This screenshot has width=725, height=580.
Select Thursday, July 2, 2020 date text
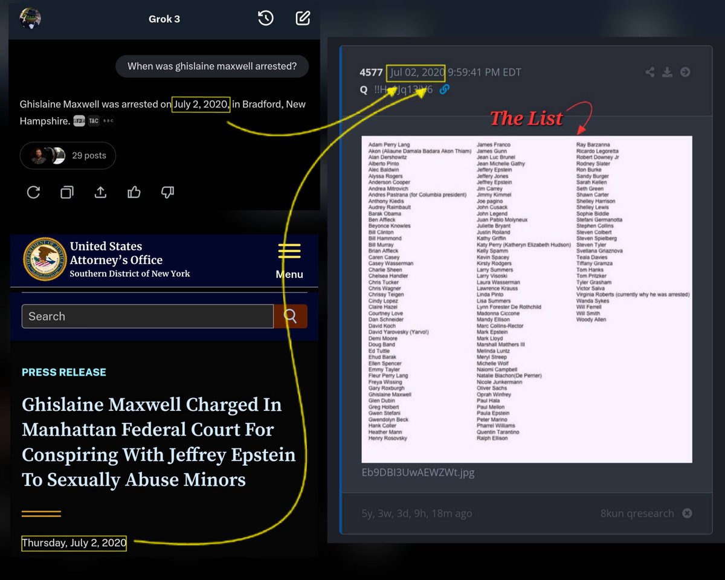pos(74,543)
